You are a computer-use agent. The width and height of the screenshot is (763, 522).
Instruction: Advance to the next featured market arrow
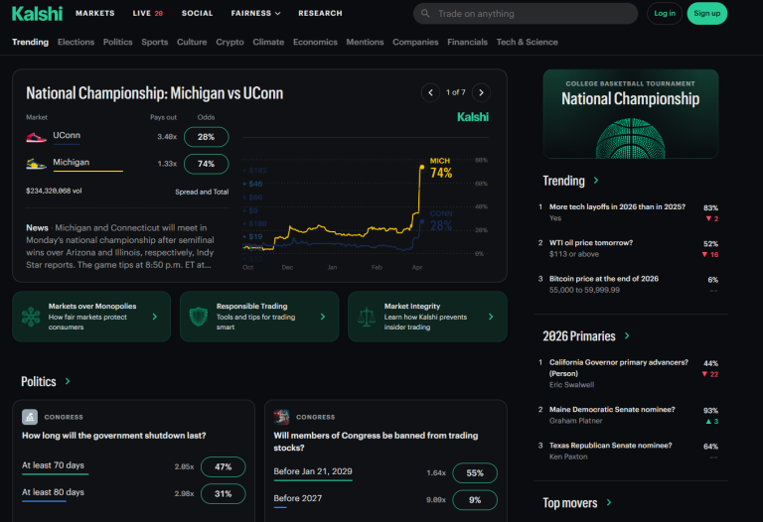(481, 92)
